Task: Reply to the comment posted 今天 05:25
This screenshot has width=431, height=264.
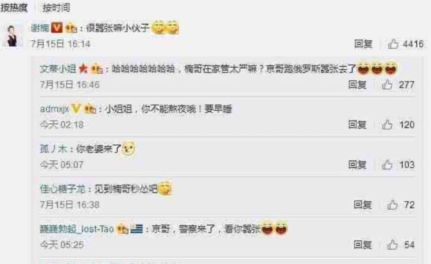Action: [362, 244]
